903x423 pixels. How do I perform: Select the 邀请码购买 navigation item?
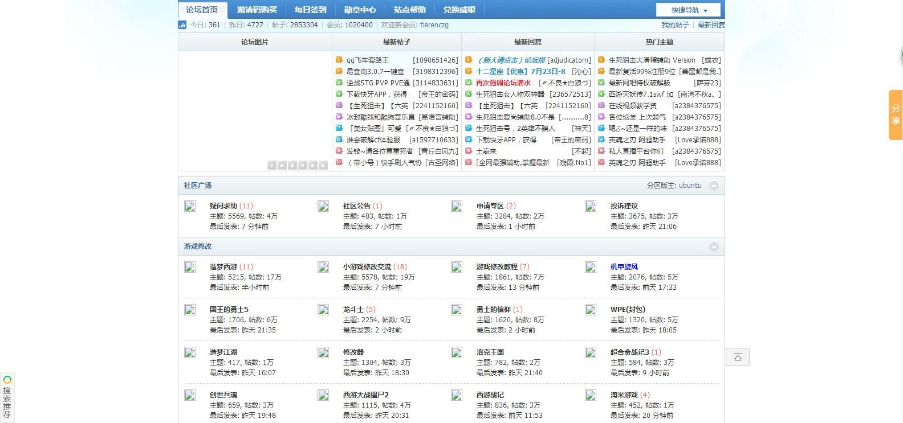tap(257, 10)
